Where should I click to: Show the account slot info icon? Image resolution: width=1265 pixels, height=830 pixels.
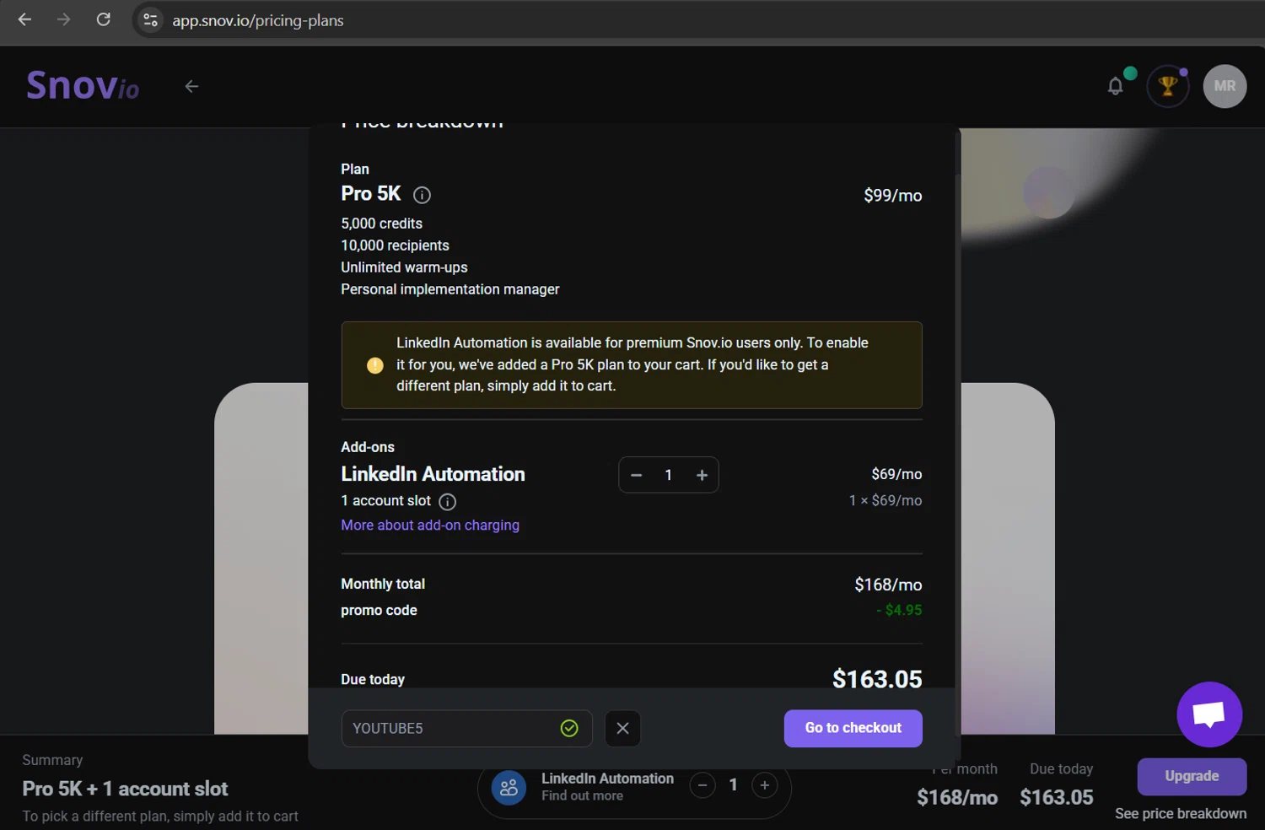(x=448, y=502)
